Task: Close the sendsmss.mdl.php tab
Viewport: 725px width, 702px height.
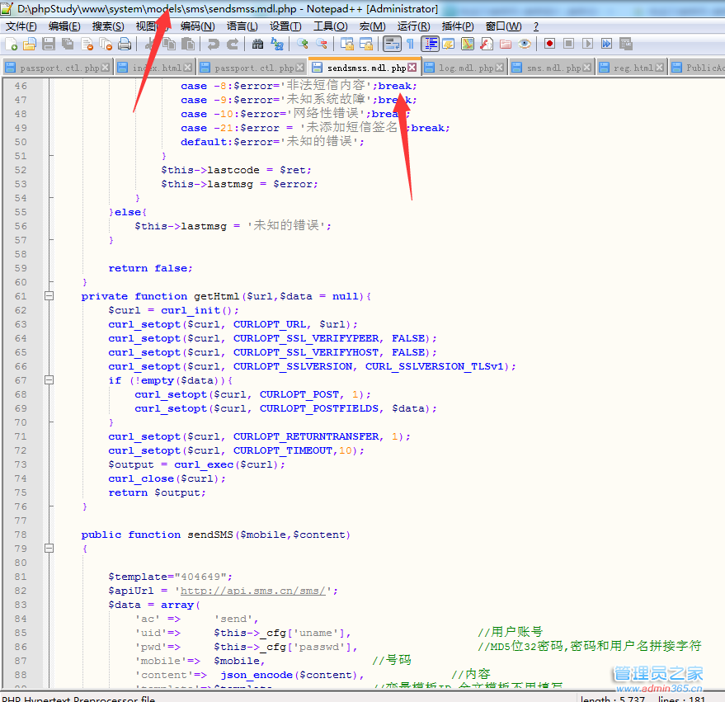Action: click(412, 68)
